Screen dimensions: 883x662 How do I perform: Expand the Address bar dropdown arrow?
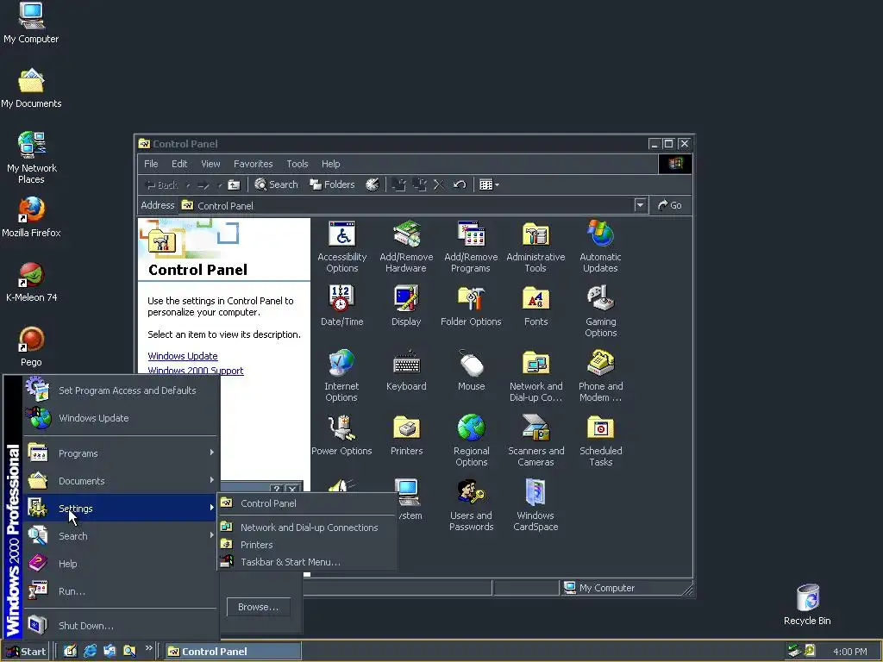640,205
